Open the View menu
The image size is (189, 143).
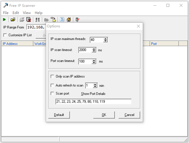click(x=27, y=13)
